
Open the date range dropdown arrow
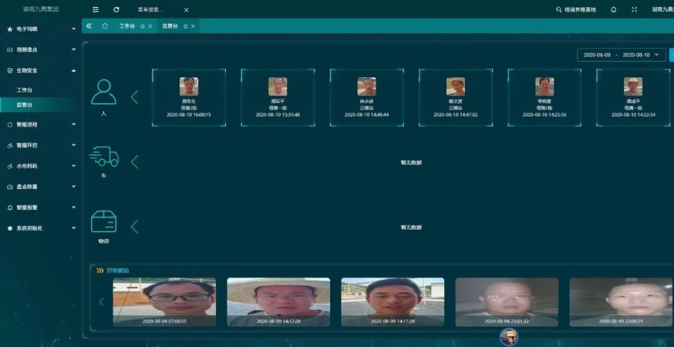pyautogui.click(x=657, y=55)
